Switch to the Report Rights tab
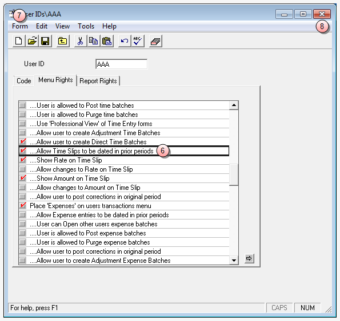This screenshot has width=340, height=321. tap(98, 81)
